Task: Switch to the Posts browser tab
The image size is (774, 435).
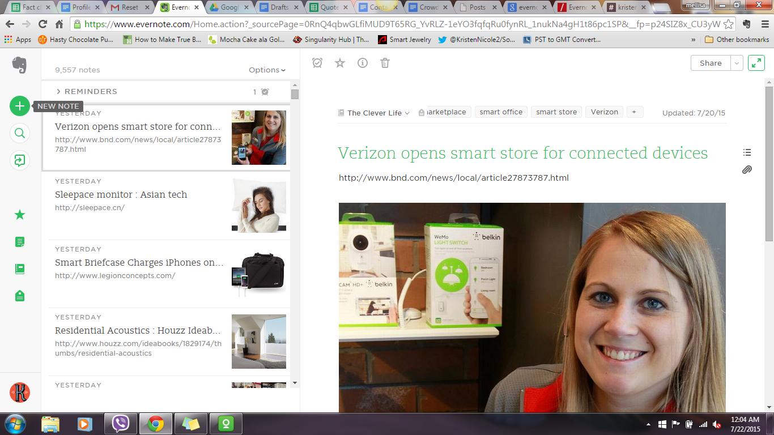Action: (479, 7)
